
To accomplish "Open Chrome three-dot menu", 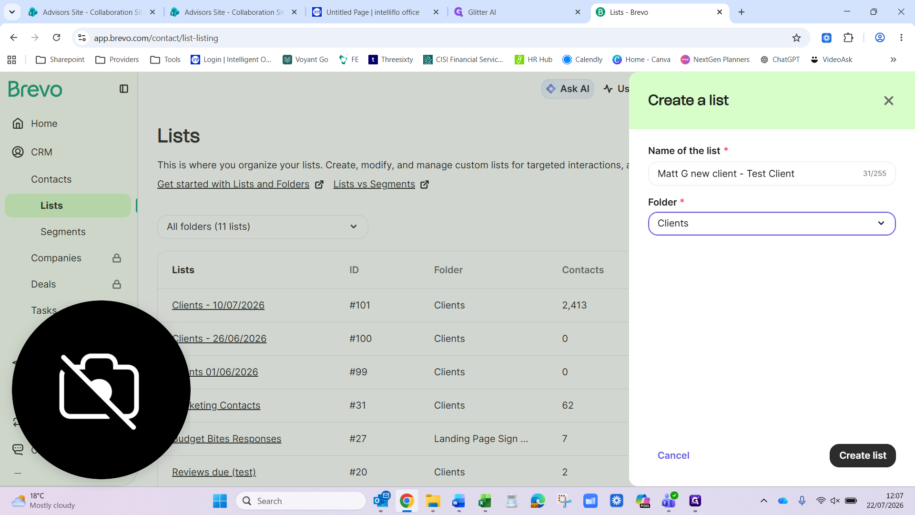I will 901,38.
